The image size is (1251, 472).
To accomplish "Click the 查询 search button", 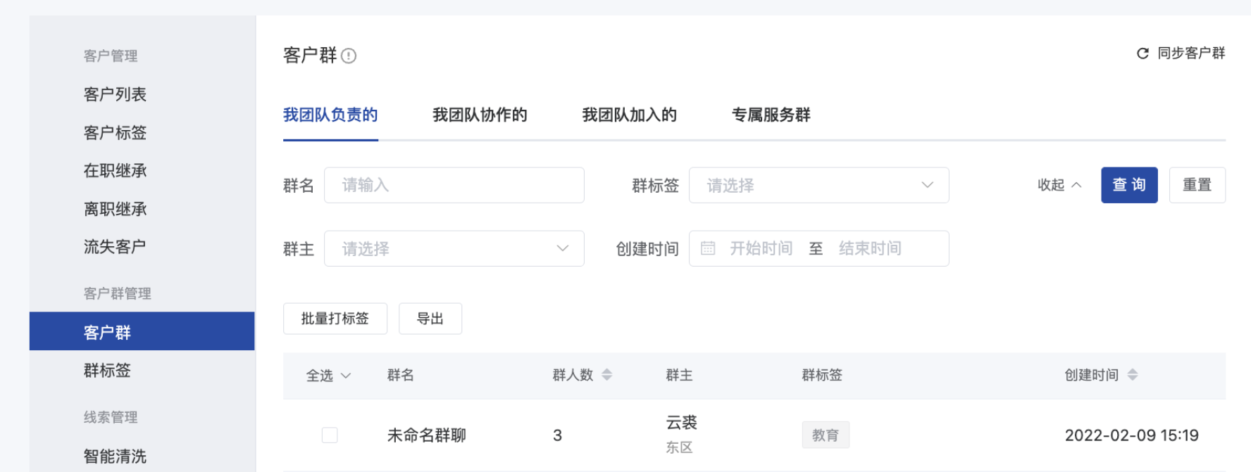I will [x=1129, y=185].
